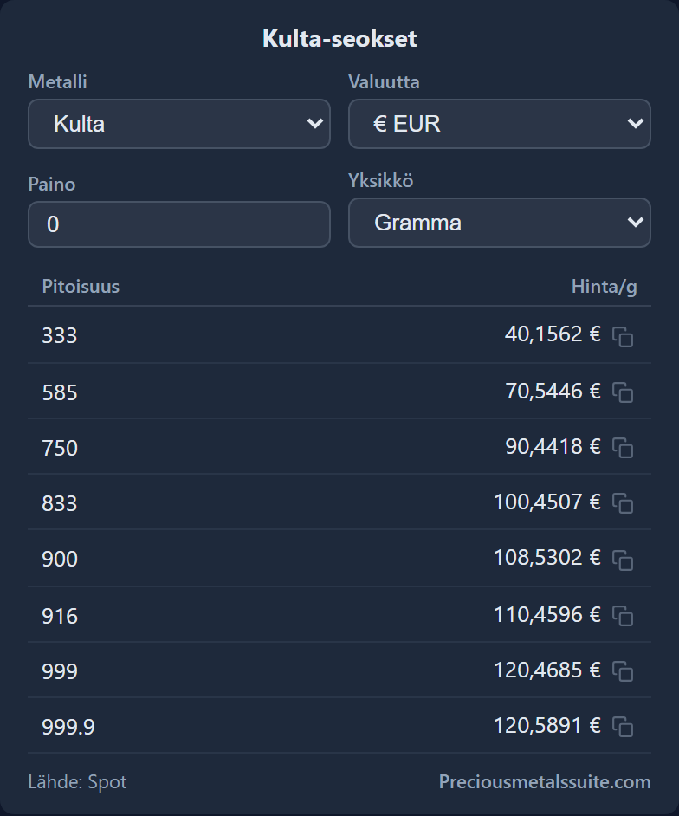Copy the 916 purity price
Viewport: 679px width, 816px height.
pyautogui.click(x=623, y=616)
